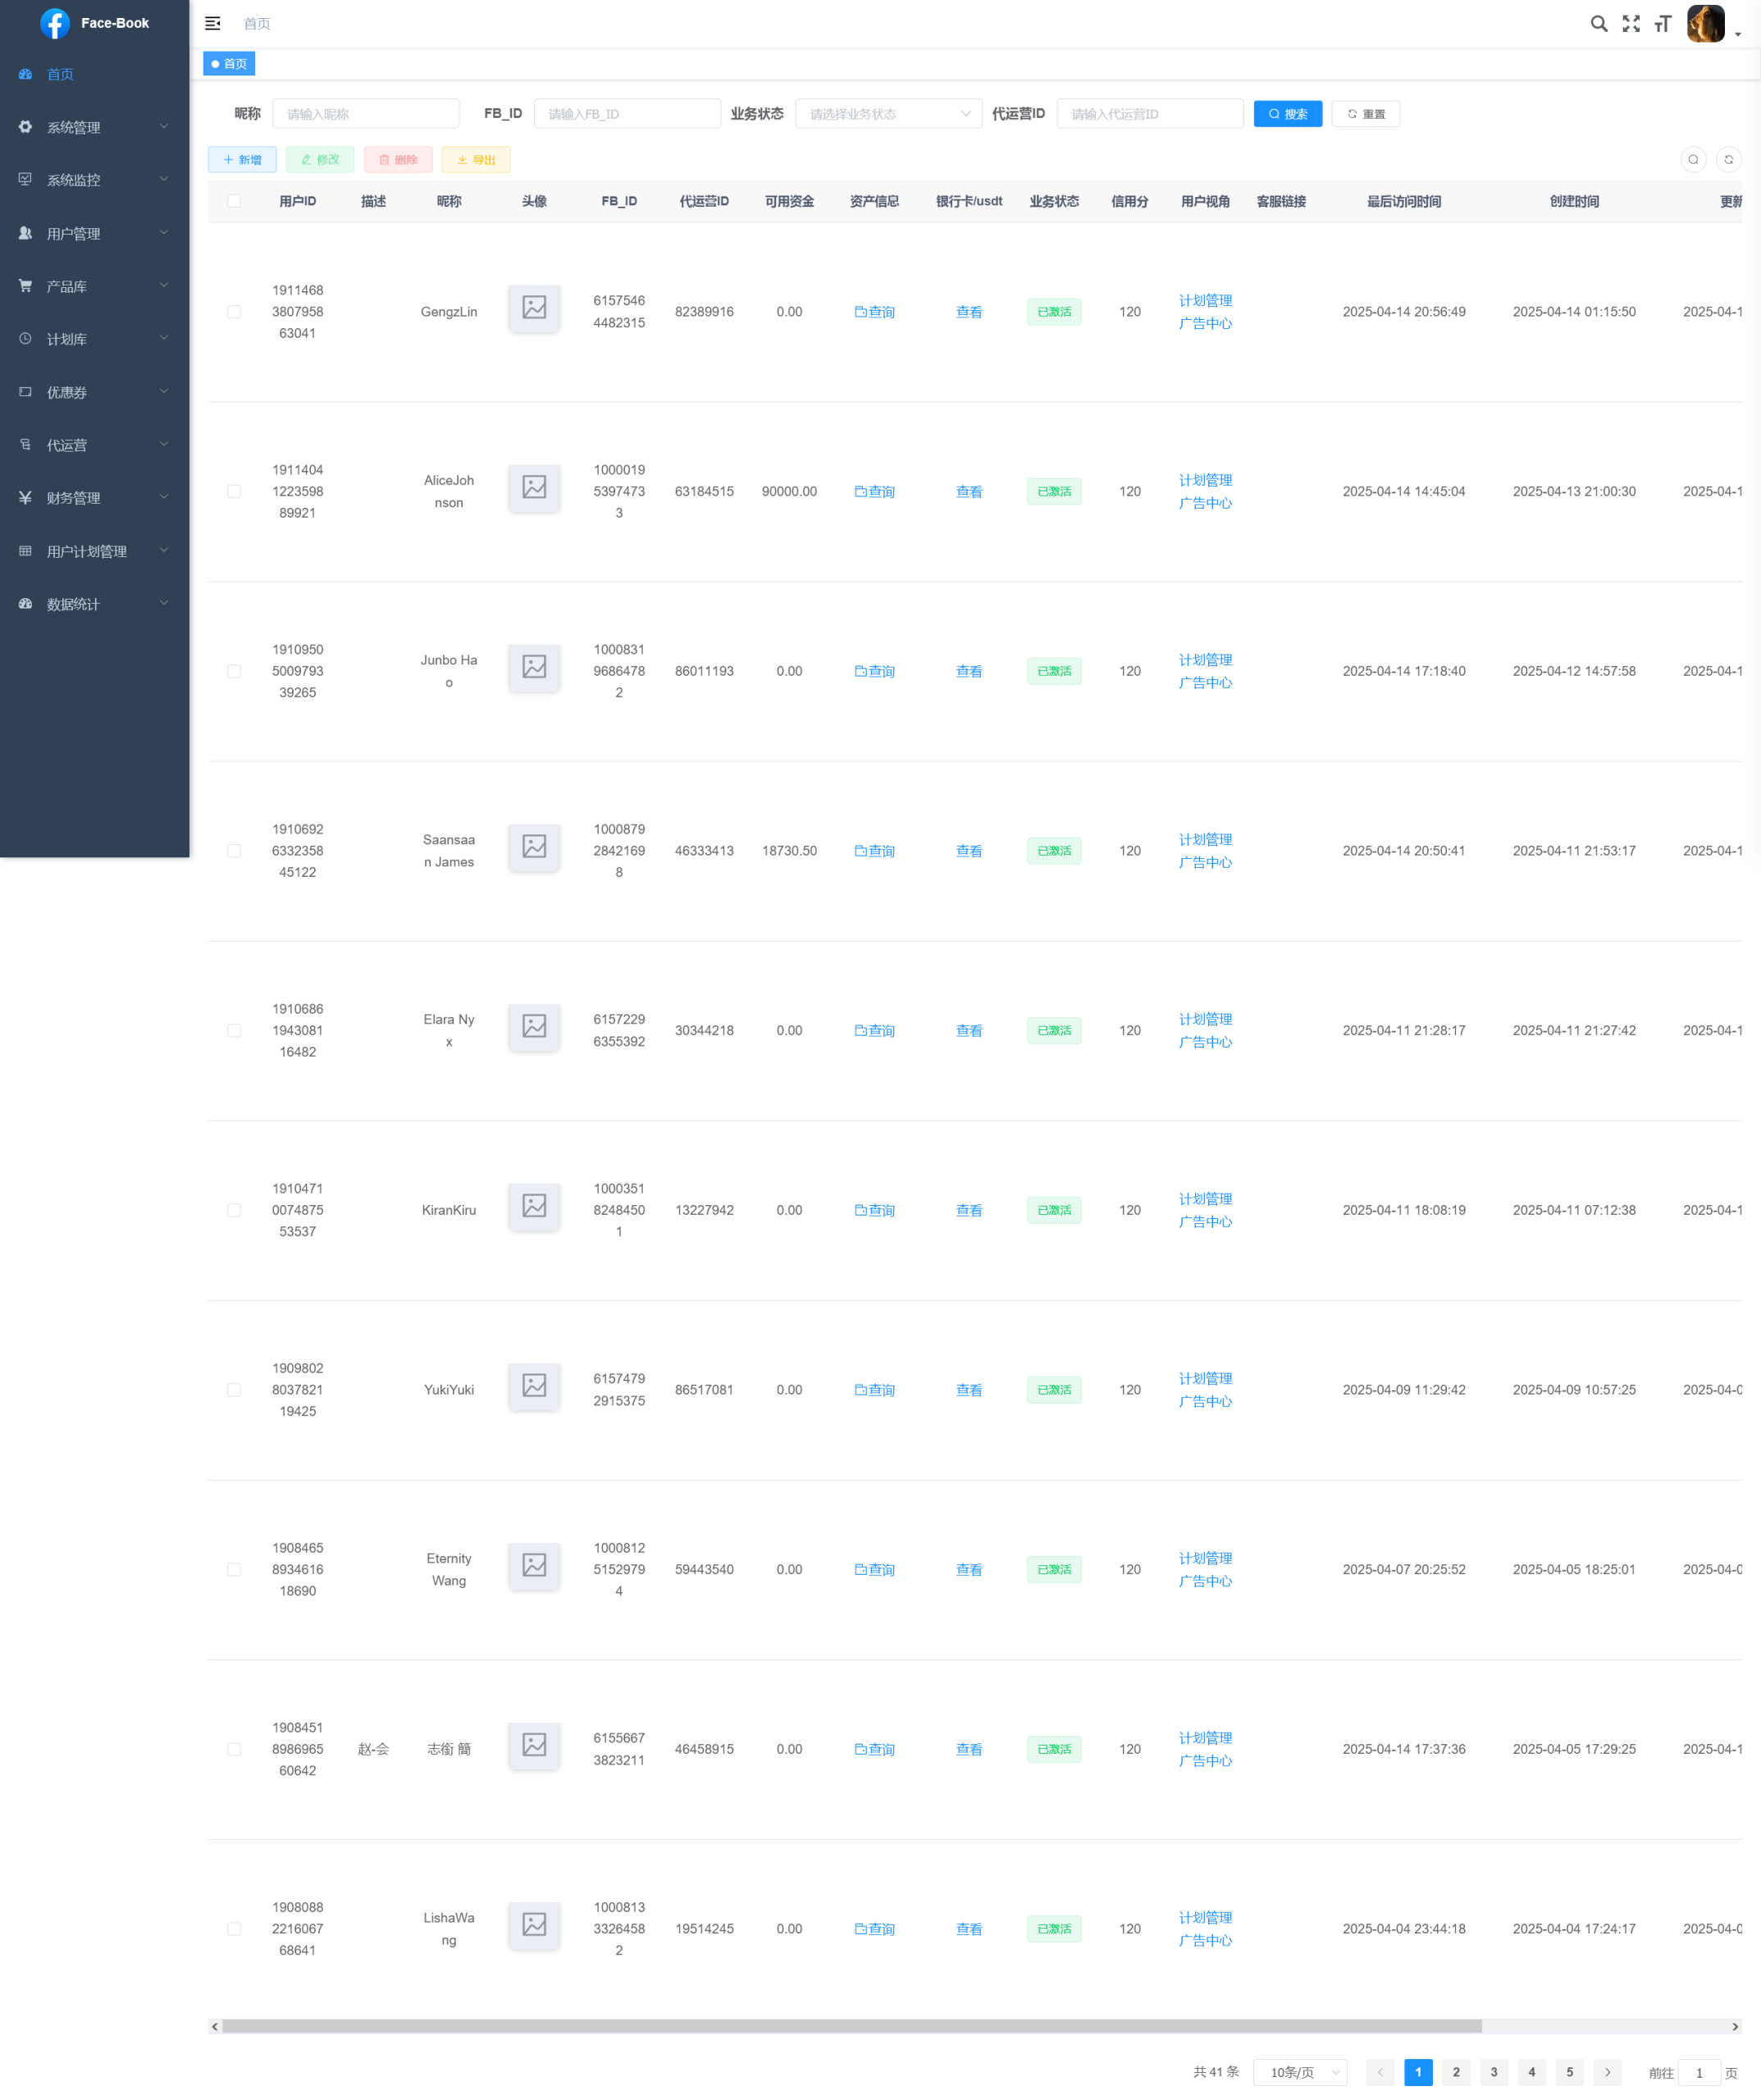Click the Face-Book logo icon
This screenshot has height=2100, width=1761.
[x=55, y=23]
